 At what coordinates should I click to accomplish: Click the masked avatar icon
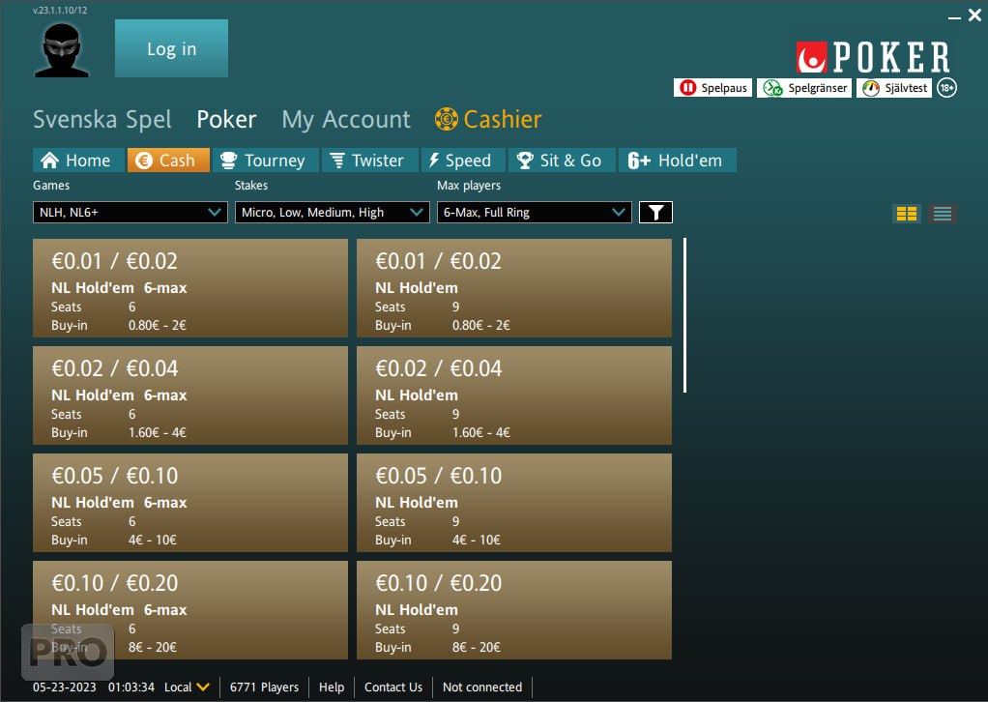(x=61, y=50)
